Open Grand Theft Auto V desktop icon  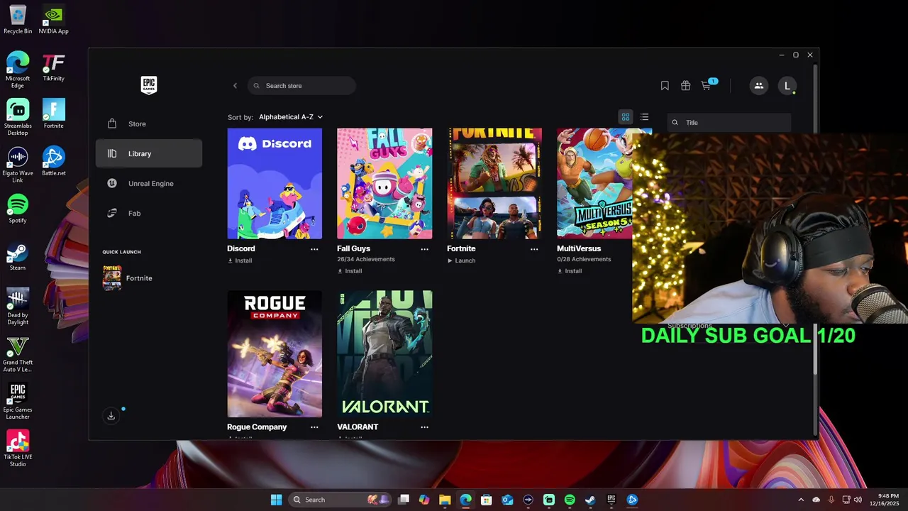[x=18, y=354]
